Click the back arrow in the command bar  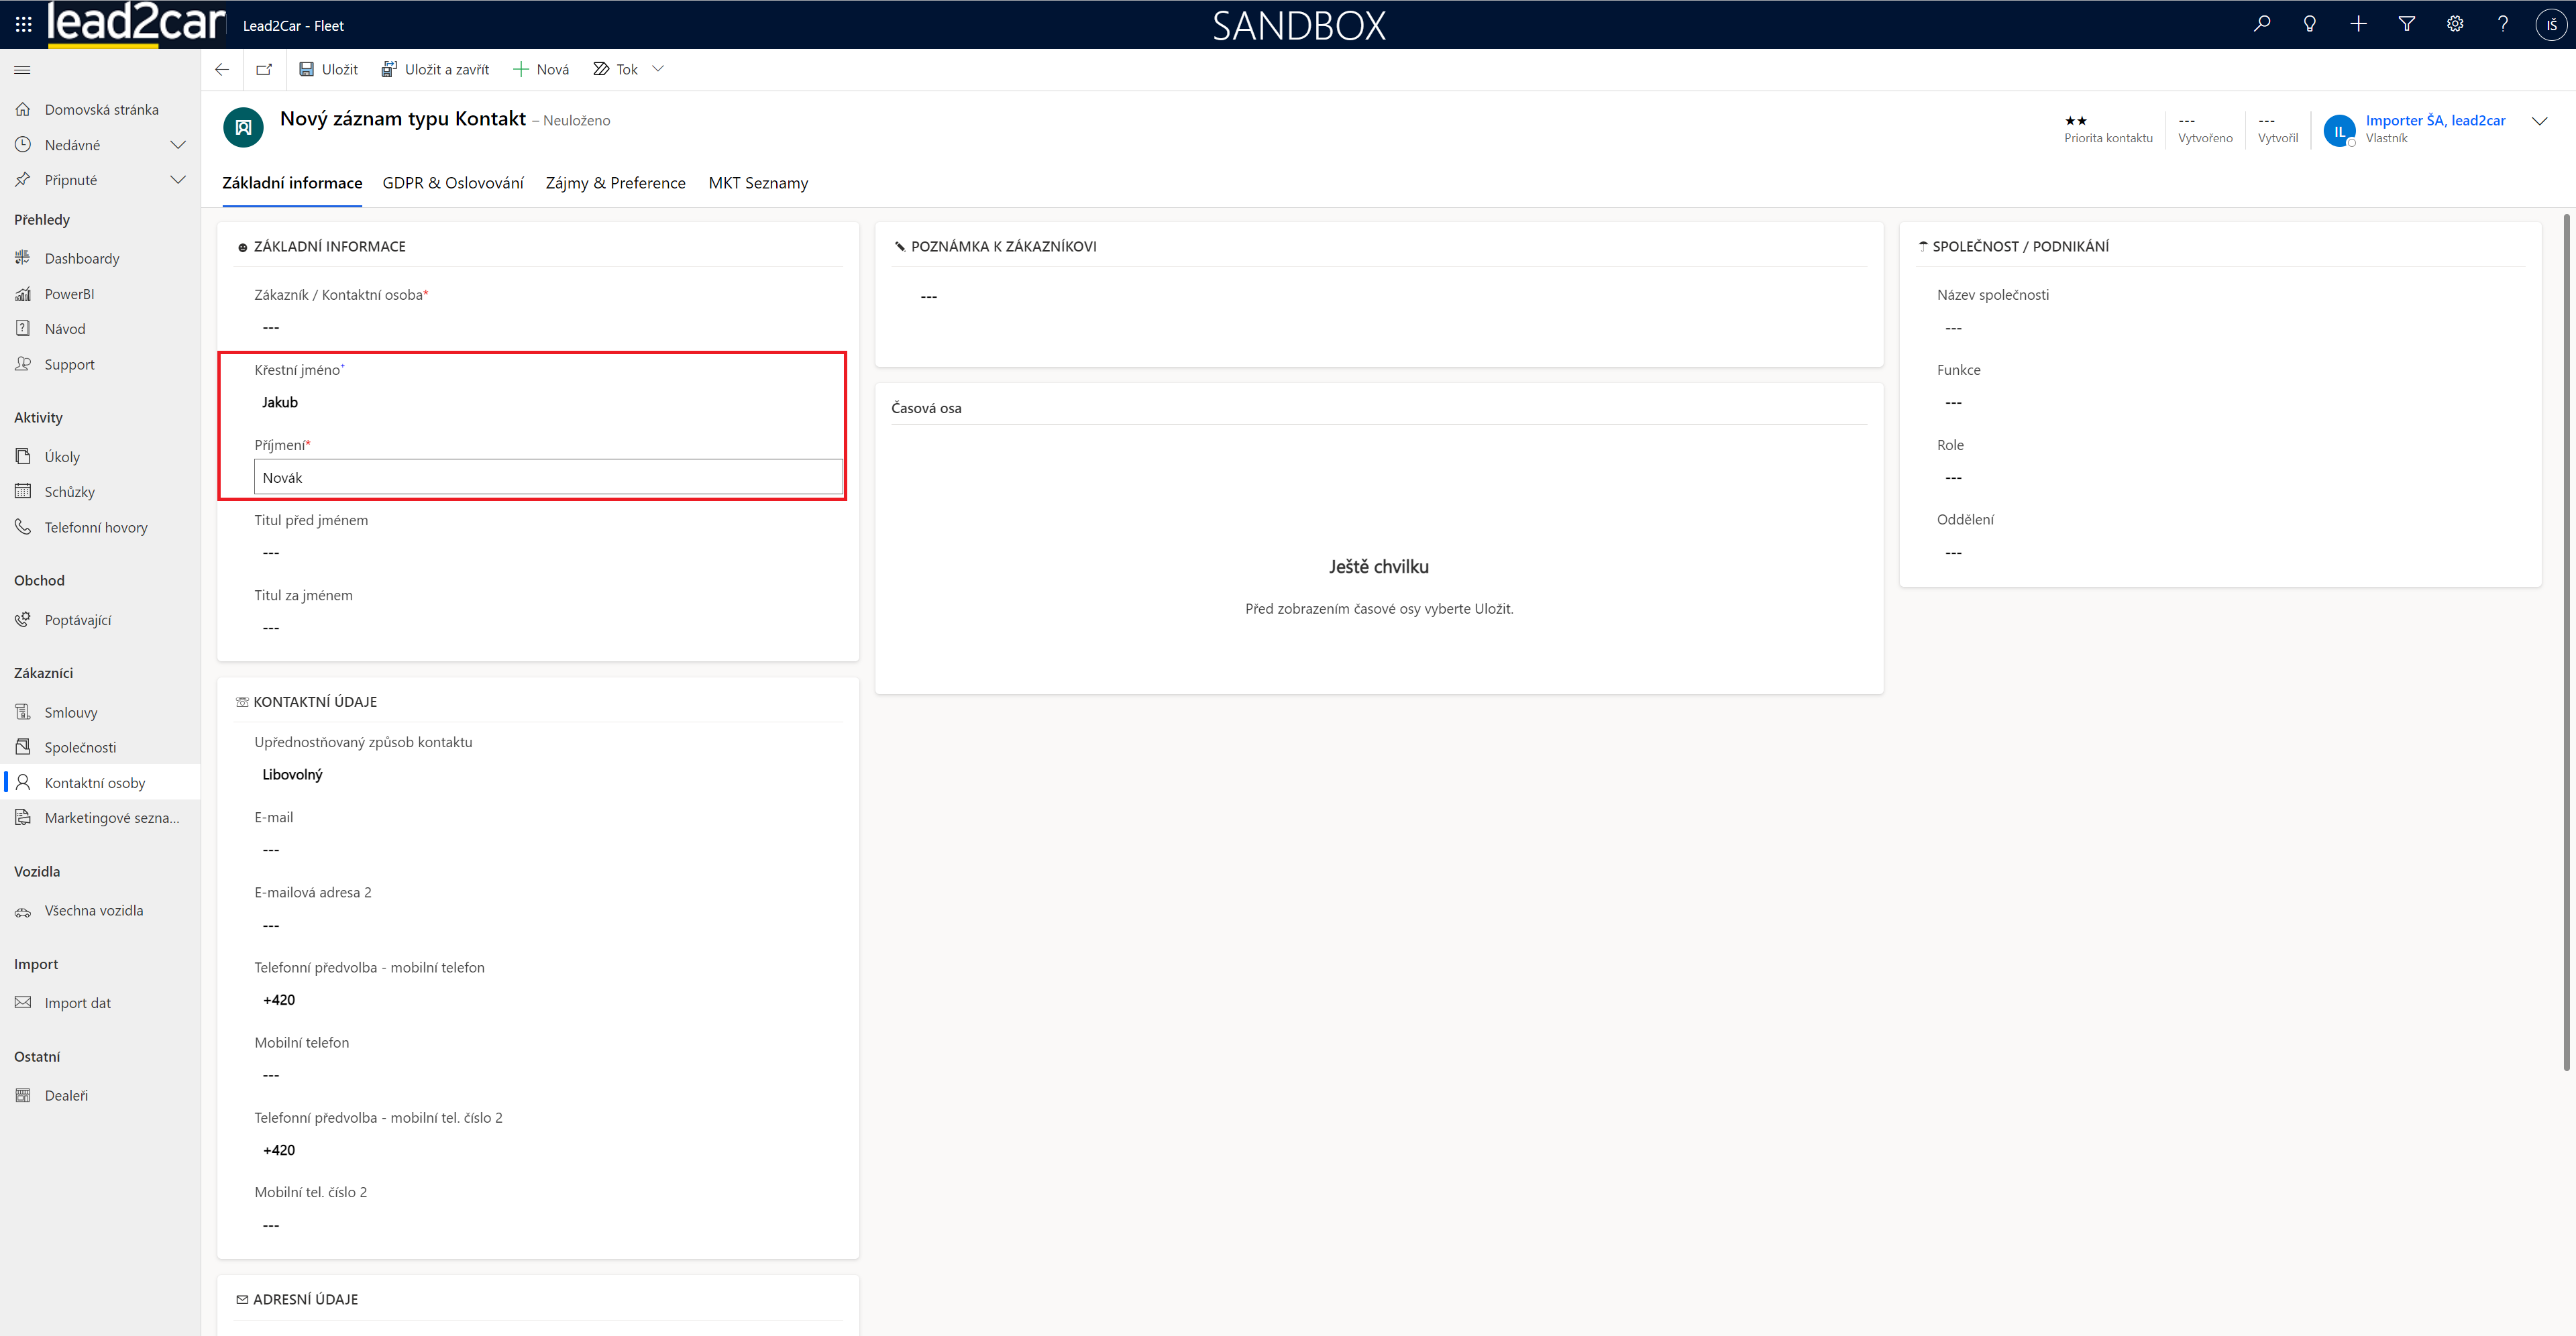click(x=222, y=69)
